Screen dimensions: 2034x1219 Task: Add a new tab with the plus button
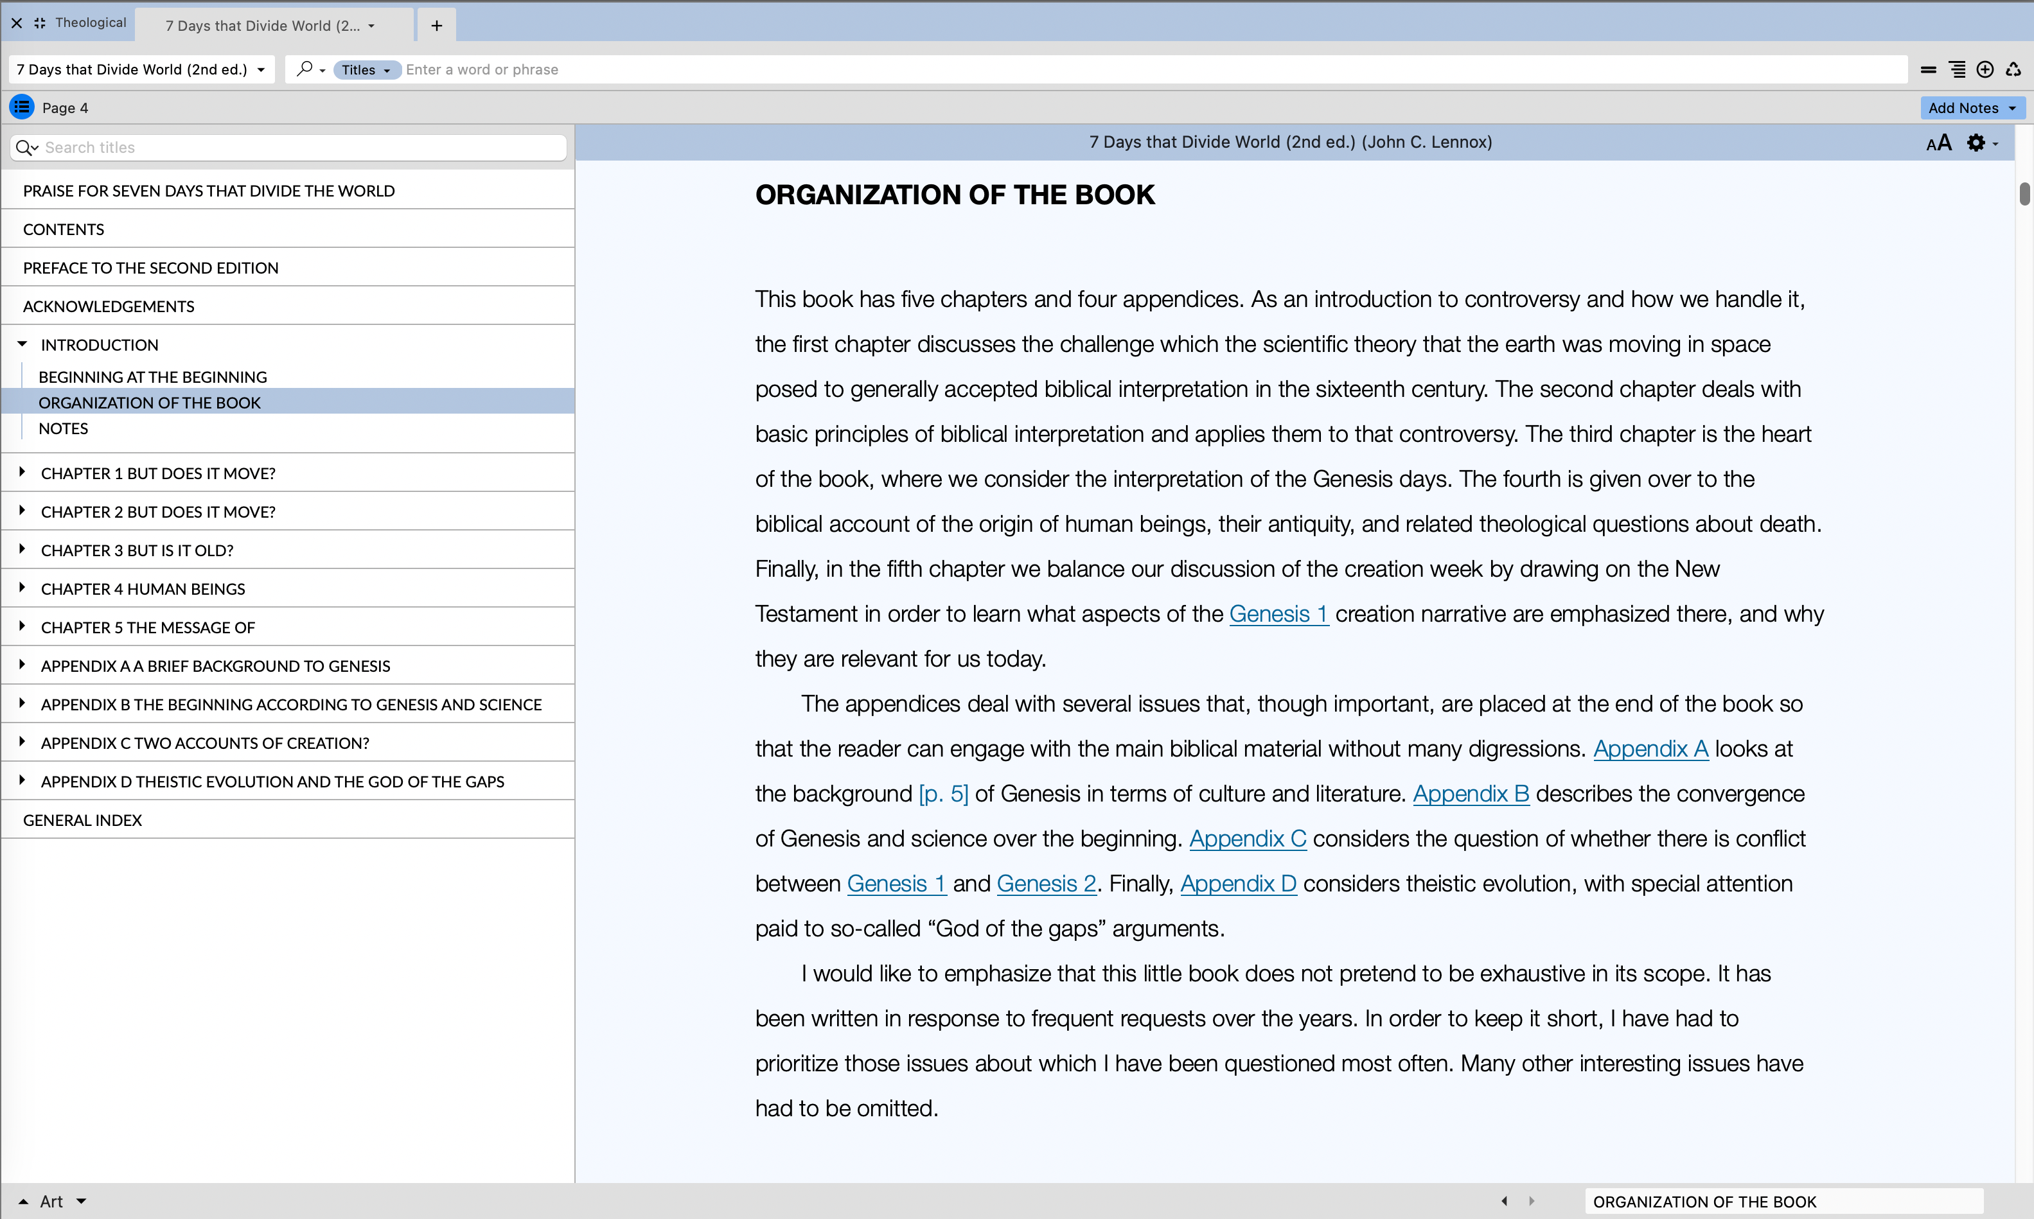pos(436,26)
